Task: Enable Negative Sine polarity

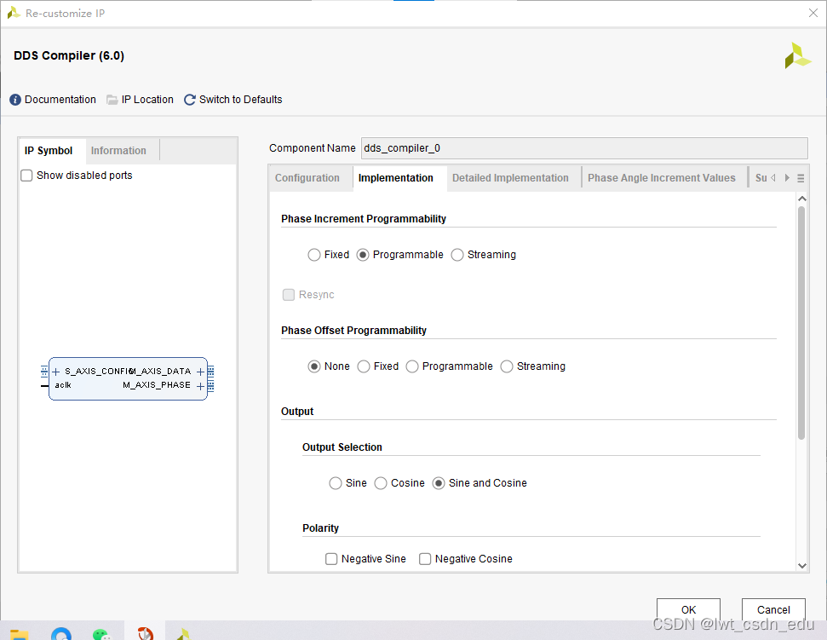Action: pyautogui.click(x=331, y=559)
